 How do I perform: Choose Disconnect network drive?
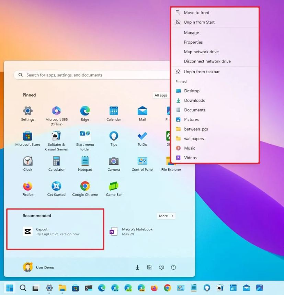coord(215,61)
